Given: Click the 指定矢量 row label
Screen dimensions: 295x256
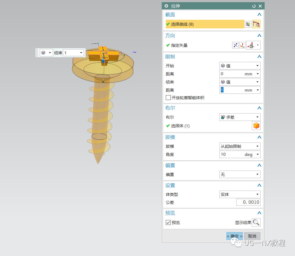Looking at the screenshot, I should point(179,45).
